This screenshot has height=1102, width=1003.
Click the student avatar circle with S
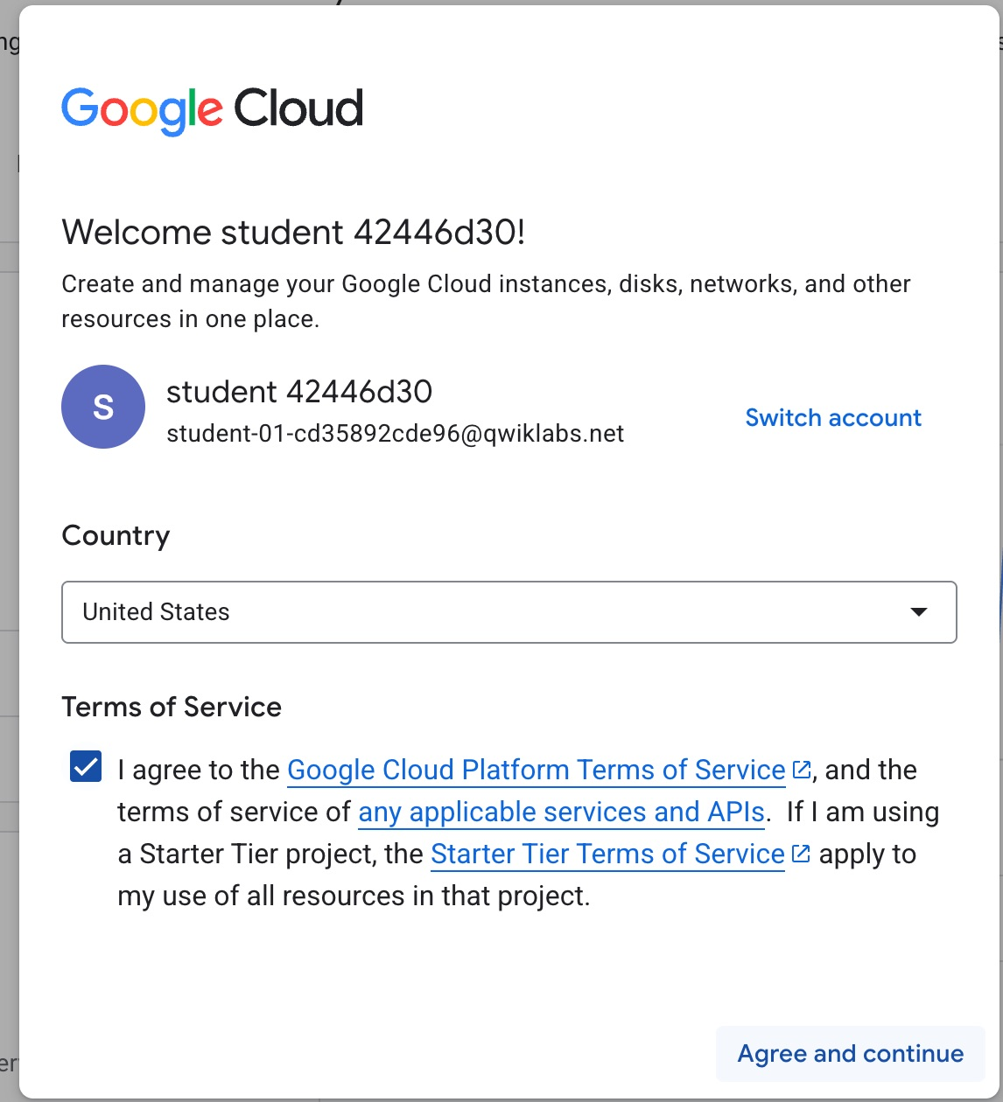103,407
